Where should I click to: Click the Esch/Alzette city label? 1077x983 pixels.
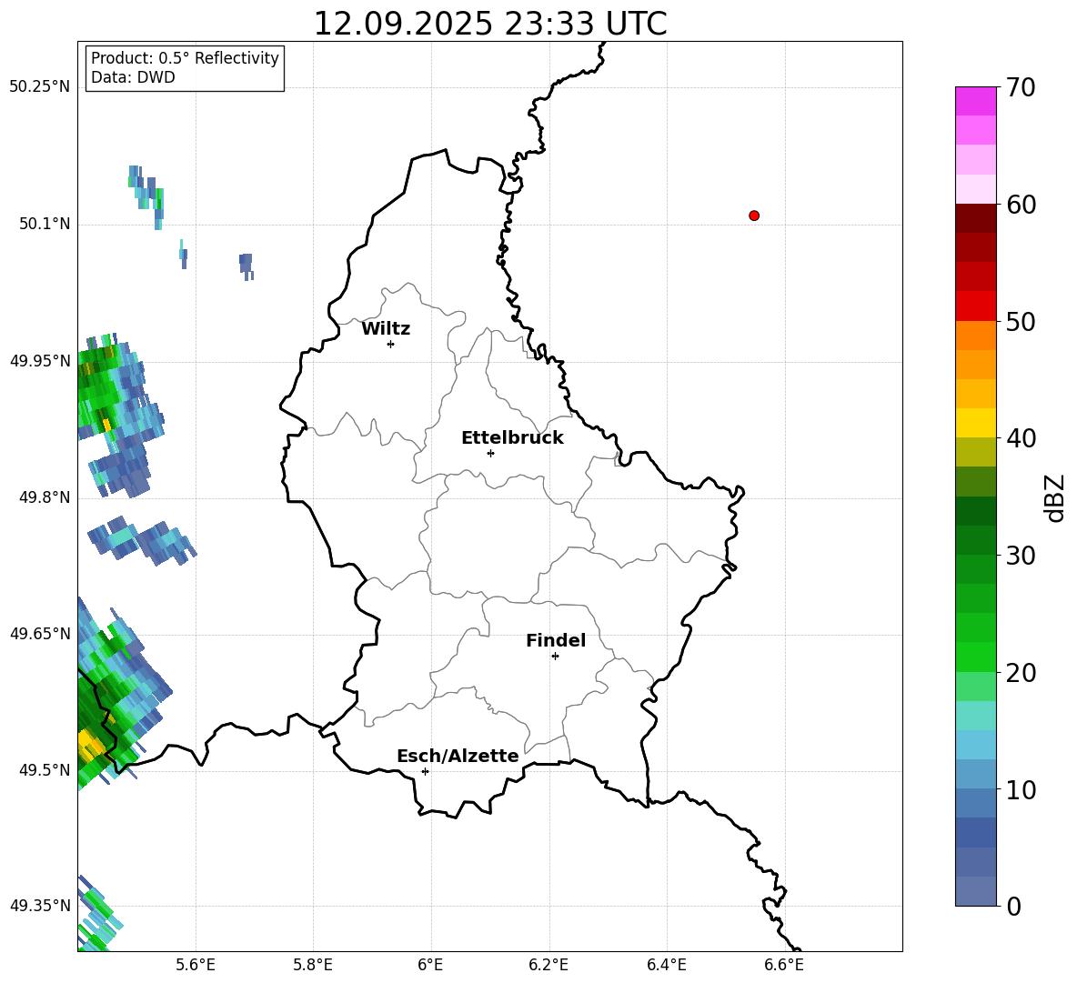click(458, 756)
